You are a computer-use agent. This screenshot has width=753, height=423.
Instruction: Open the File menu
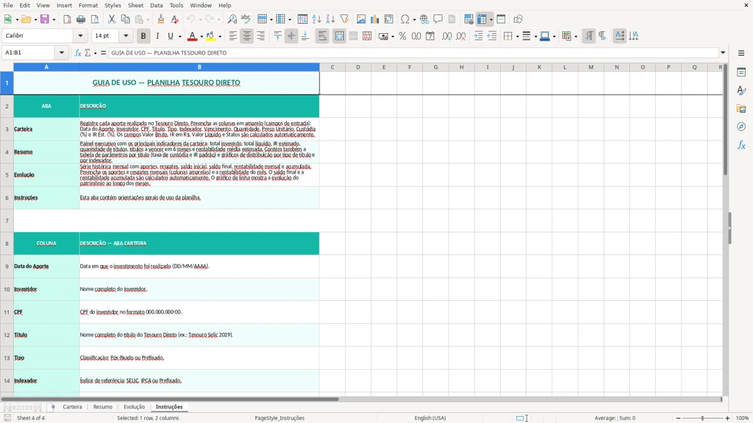pyautogui.click(x=8, y=5)
